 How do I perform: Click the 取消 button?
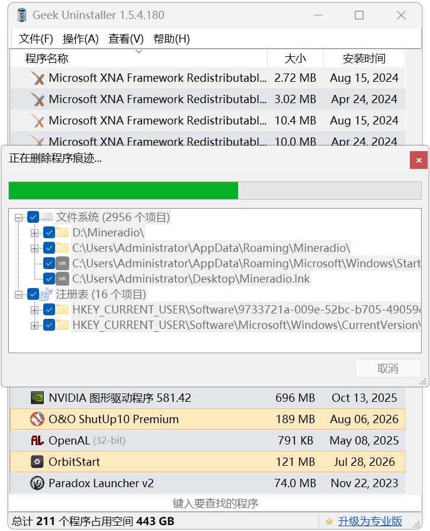(388, 369)
